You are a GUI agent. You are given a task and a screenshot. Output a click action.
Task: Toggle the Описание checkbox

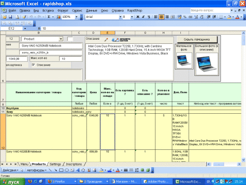point(33,65)
